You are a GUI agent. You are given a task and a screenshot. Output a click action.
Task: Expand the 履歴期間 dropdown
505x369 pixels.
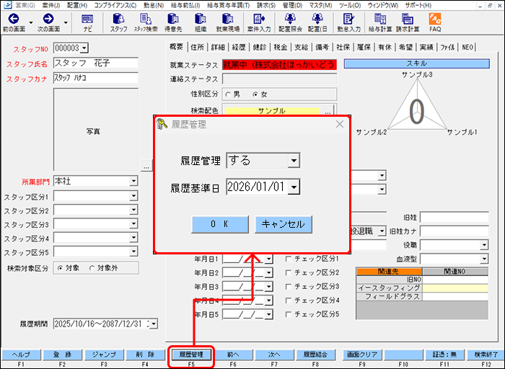(x=154, y=324)
